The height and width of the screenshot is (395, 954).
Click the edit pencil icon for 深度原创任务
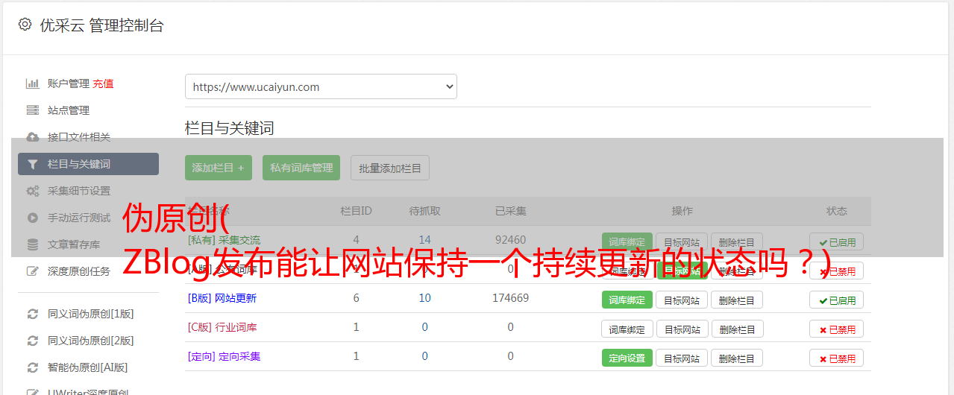click(32, 271)
